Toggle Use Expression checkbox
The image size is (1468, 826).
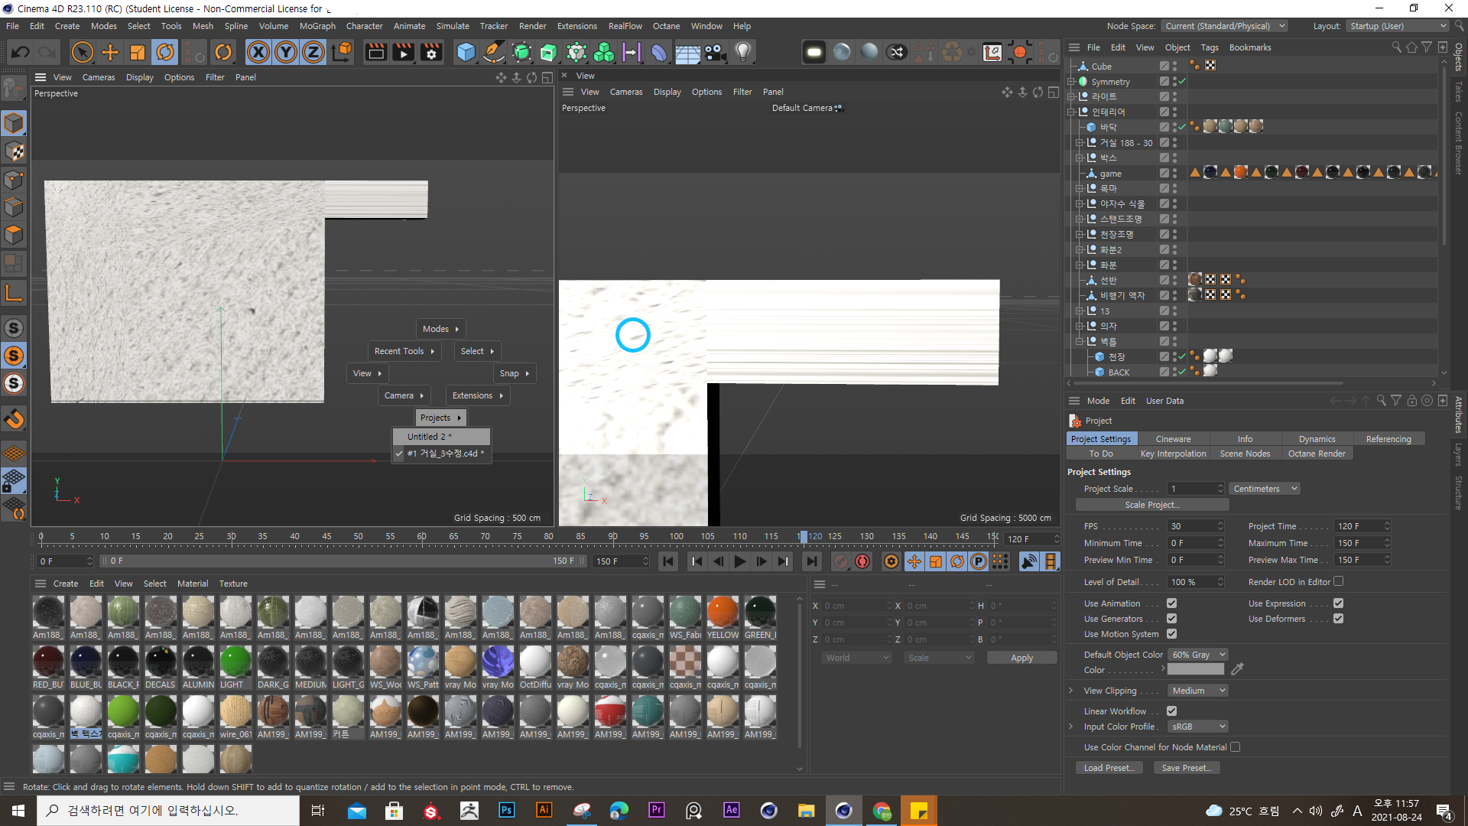[x=1338, y=603]
